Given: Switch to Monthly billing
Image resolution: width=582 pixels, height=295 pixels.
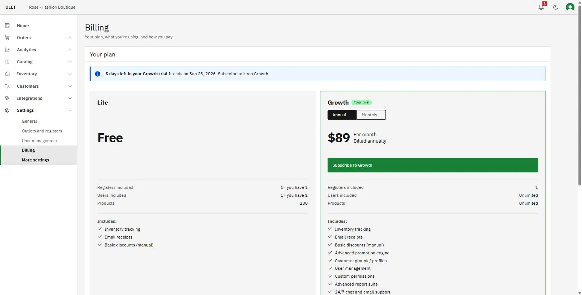Looking at the screenshot, I should tap(371, 115).
